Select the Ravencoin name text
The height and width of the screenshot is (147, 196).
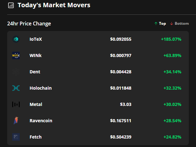41,121
